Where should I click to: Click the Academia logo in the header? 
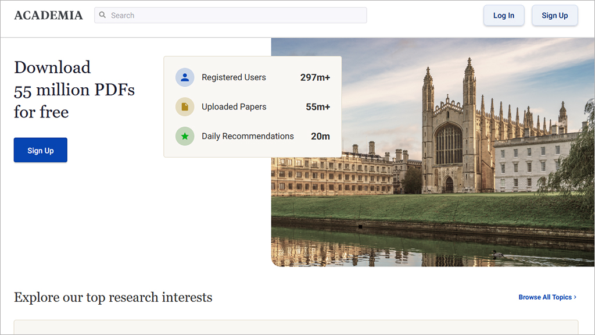tap(48, 16)
